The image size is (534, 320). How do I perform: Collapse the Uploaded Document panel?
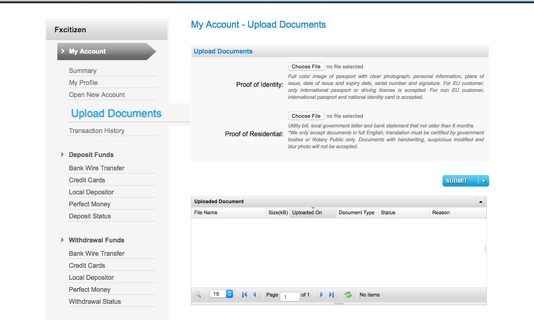(481, 202)
